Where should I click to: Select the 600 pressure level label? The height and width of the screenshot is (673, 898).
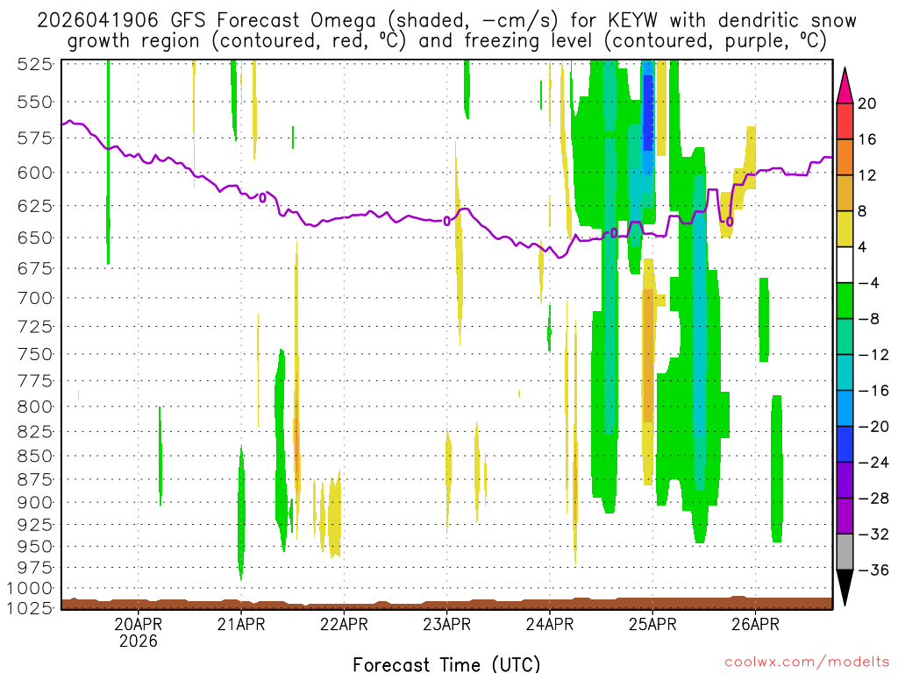coord(35,173)
